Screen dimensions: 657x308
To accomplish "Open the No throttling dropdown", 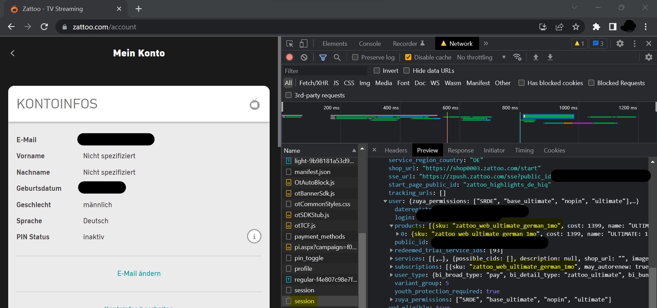I will tap(481, 57).
